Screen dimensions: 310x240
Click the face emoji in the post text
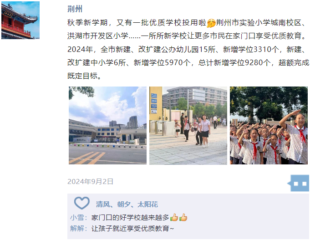tap(211, 23)
